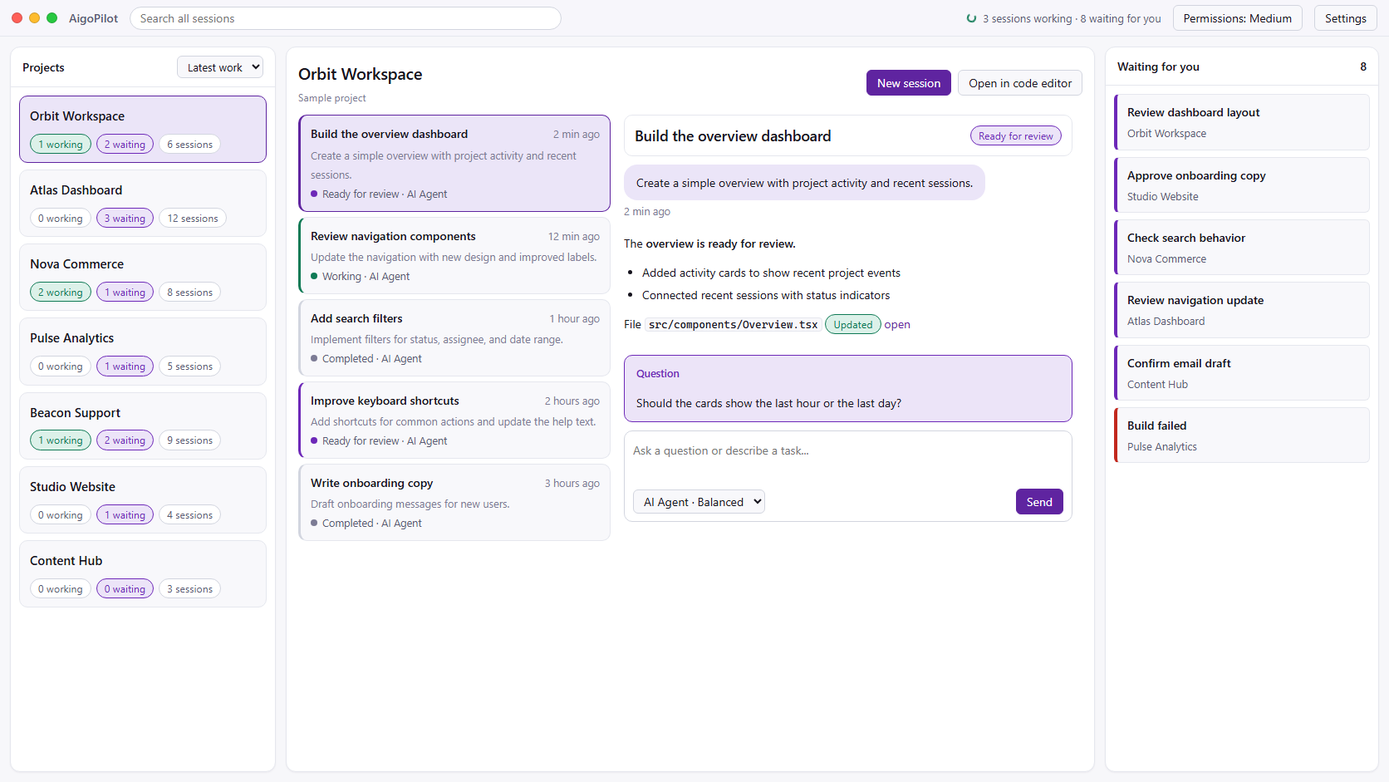Click the 3 waiting pill under Atlas Dashboard
Screen dimensions: 1389x782
(125, 219)
